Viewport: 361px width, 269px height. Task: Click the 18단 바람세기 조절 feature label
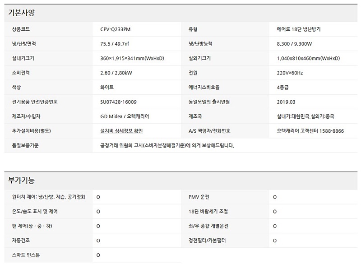point(208,211)
